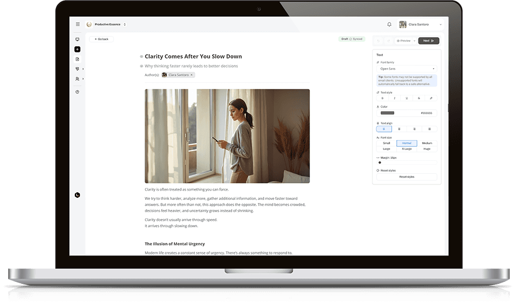Remove Clara Santoro from authors
Viewport: 516px width, 304px height.
pos(191,75)
